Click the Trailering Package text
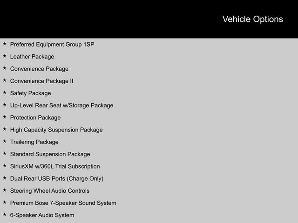The width and height of the screenshot is (298, 223). pos(34,142)
